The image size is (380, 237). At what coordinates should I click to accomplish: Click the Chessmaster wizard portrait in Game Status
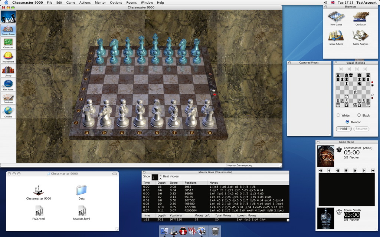(326, 156)
